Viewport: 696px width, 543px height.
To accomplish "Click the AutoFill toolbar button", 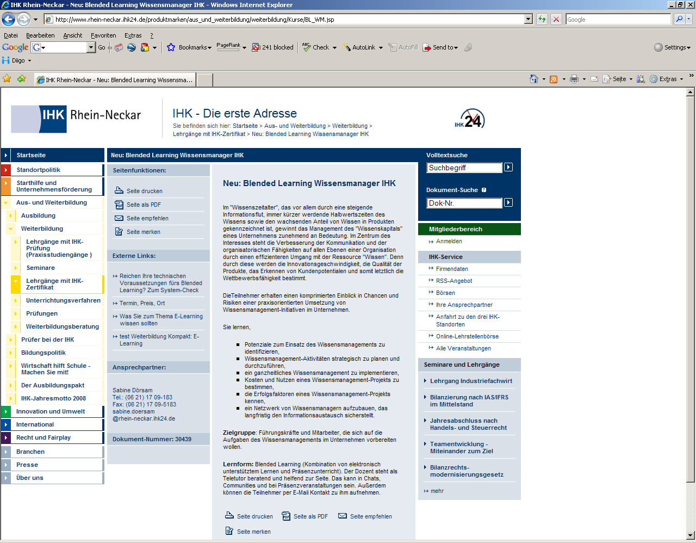I will [x=403, y=47].
